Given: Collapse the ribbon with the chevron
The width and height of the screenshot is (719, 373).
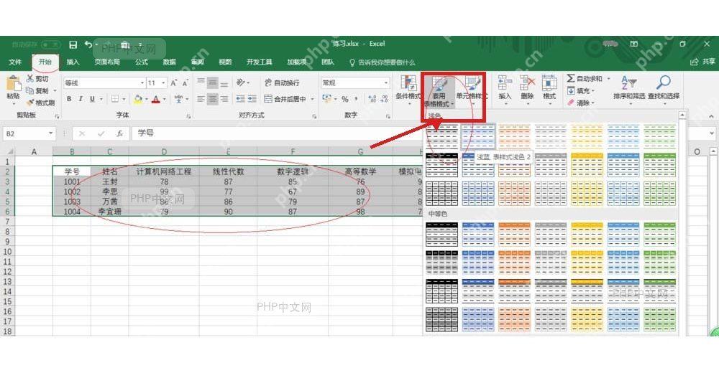Looking at the screenshot, I should coord(711,116).
